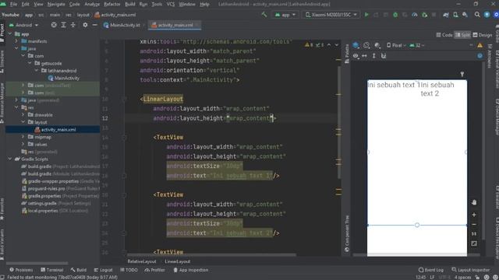The width and height of the screenshot is (499, 280).
Task: Click the baseline alignment icon in design toolbar
Action: tap(384, 56)
